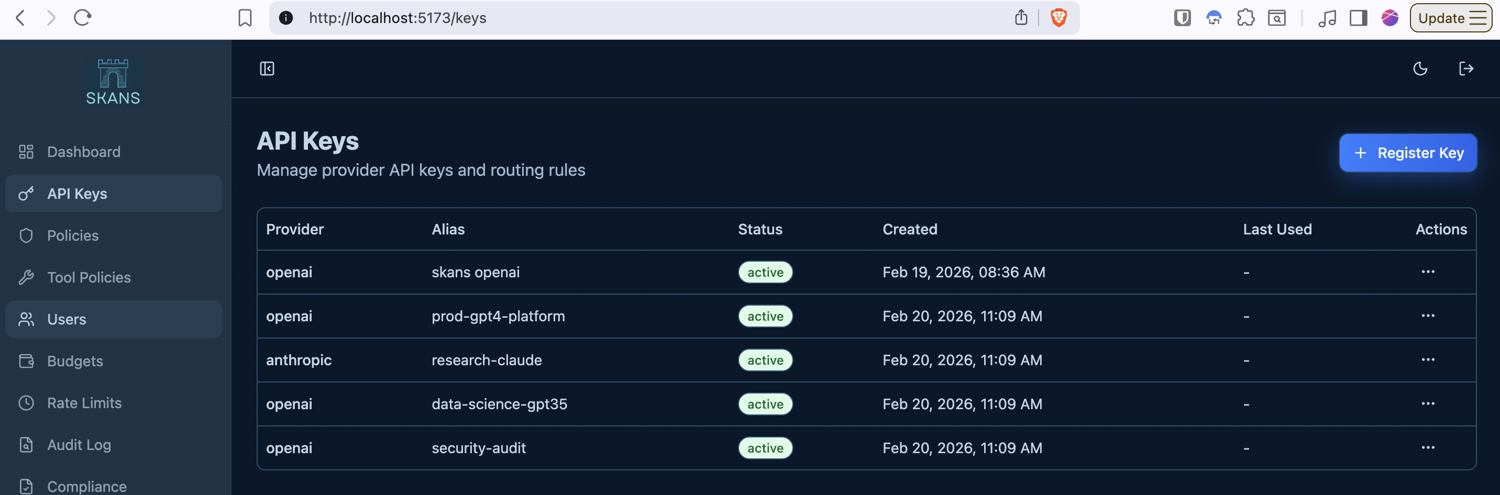The height and width of the screenshot is (495, 1500).
Task: Click active badge for security-audit
Action: click(765, 448)
